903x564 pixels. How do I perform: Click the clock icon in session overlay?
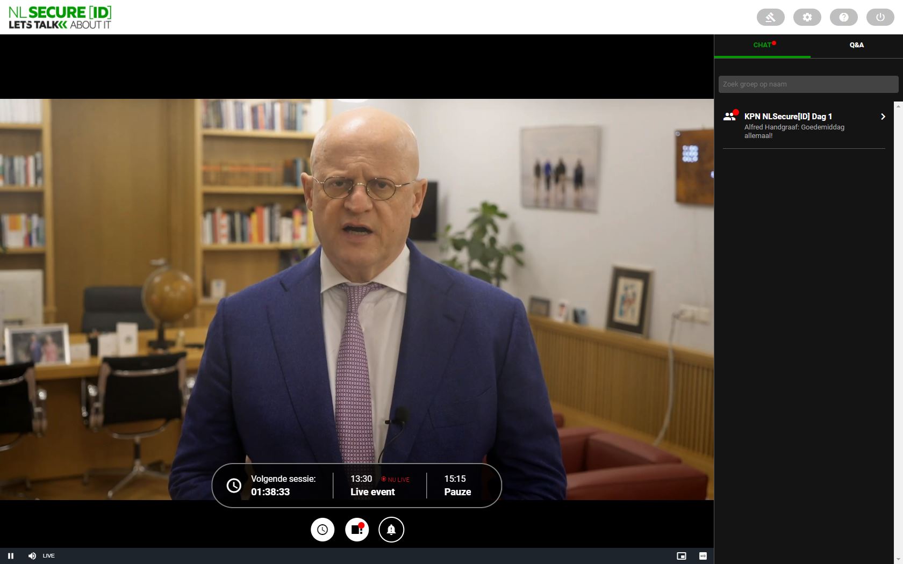pyautogui.click(x=234, y=486)
